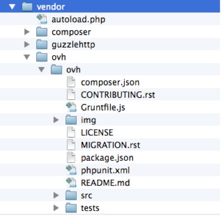Expand the composer folder arrow

pos(27,32)
